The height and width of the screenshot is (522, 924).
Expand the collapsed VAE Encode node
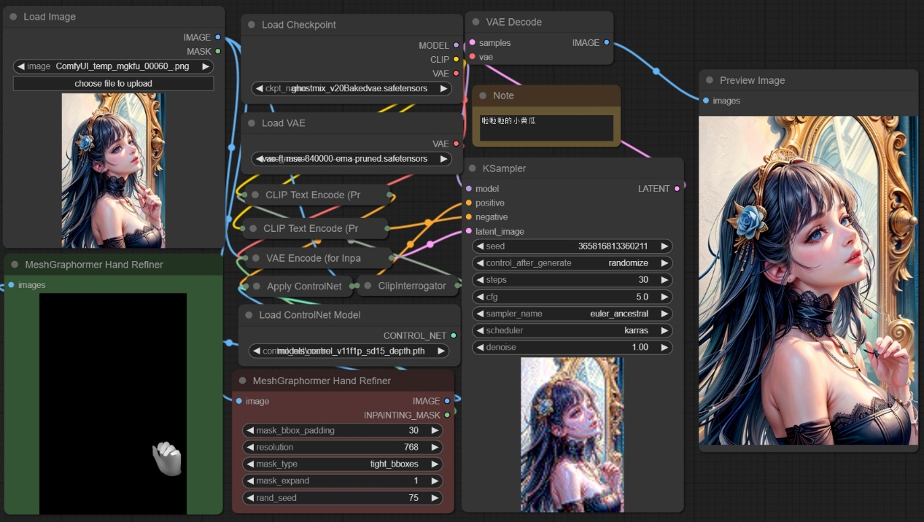[x=255, y=258]
